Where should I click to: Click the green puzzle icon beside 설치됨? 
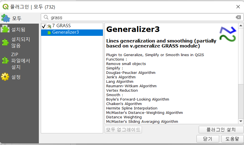point(5,29)
